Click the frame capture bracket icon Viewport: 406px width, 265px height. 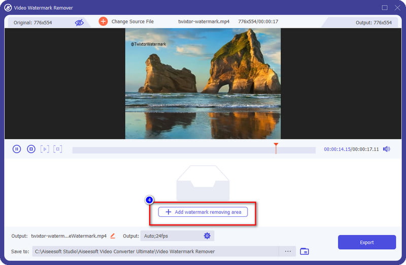(58, 149)
